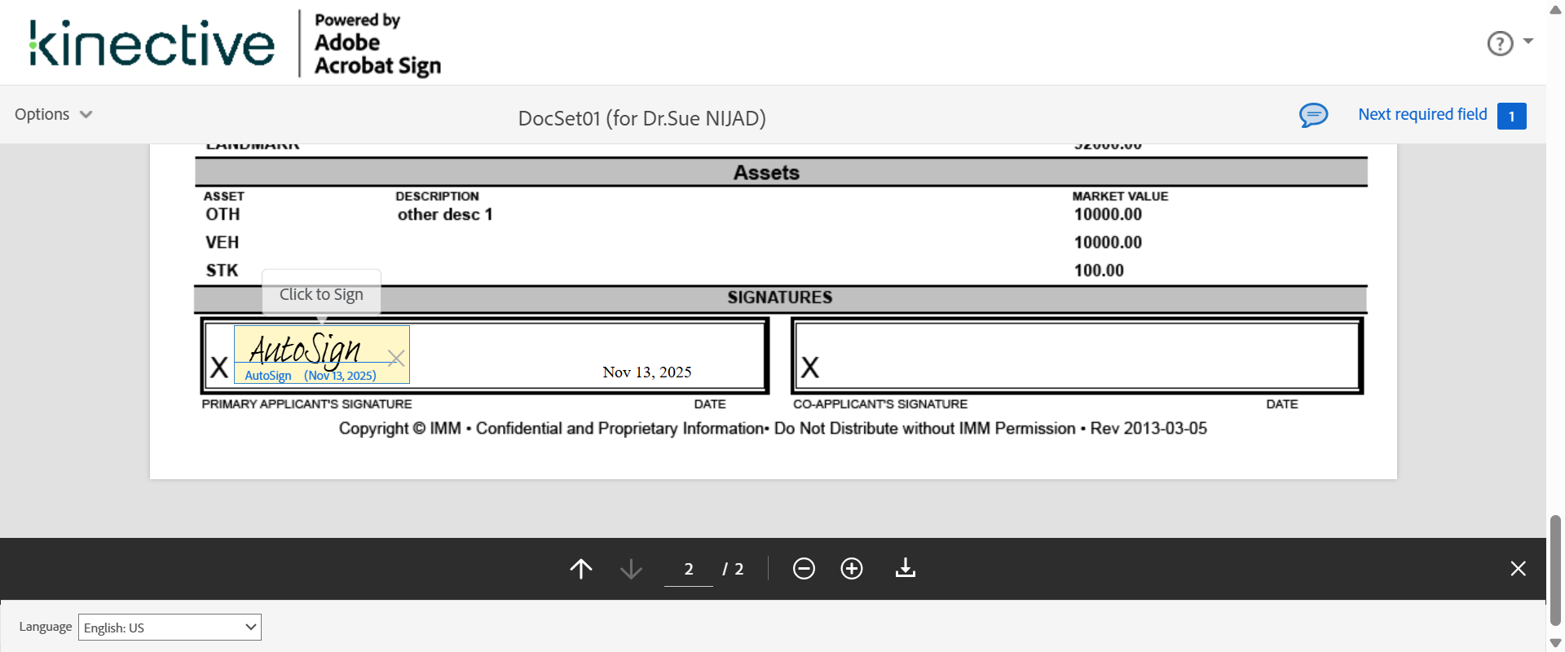The image size is (1565, 652).
Task: Jump to Next required field
Action: pos(1422,114)
